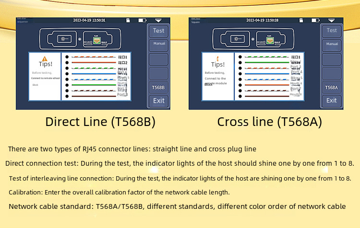This screenshot has height=228, width=360.
Task: Tap the last pin bullet on T568B screen
Action: click(67, 96)
